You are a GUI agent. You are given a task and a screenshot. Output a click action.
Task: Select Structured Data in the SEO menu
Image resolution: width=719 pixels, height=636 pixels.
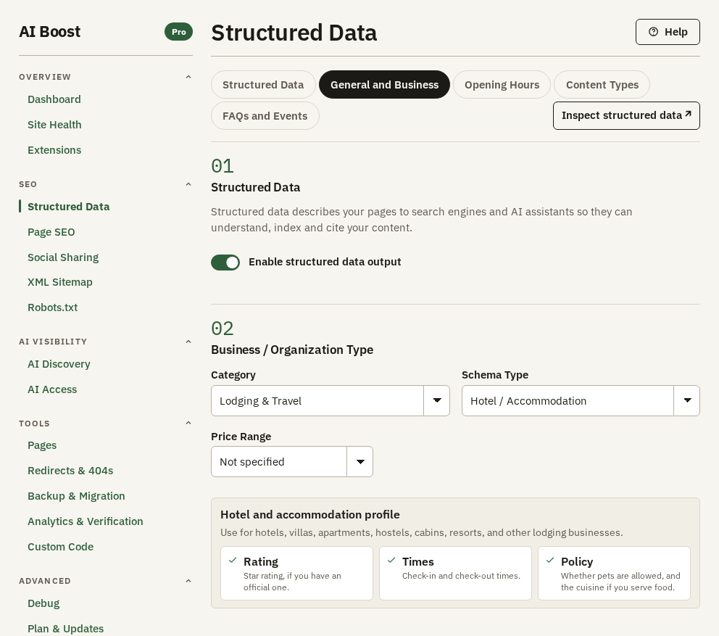tap(68, 207)
